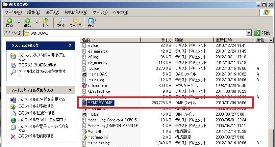Select the ie8.log file icon
275x147 pixels.
pyautogui.click(x=84, y=57)
